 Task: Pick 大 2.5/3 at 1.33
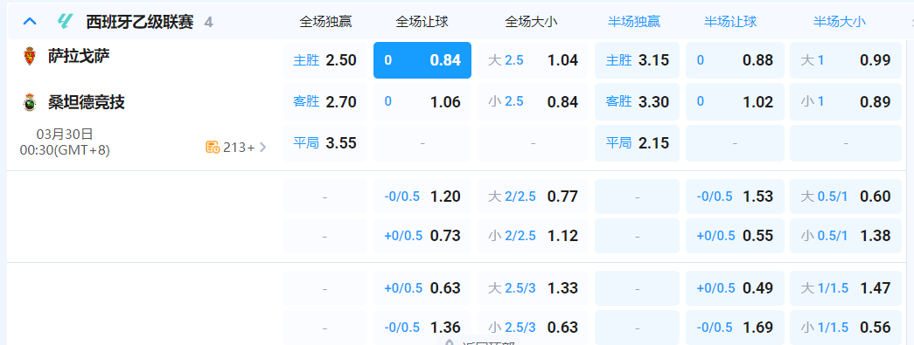pos(534,288)
